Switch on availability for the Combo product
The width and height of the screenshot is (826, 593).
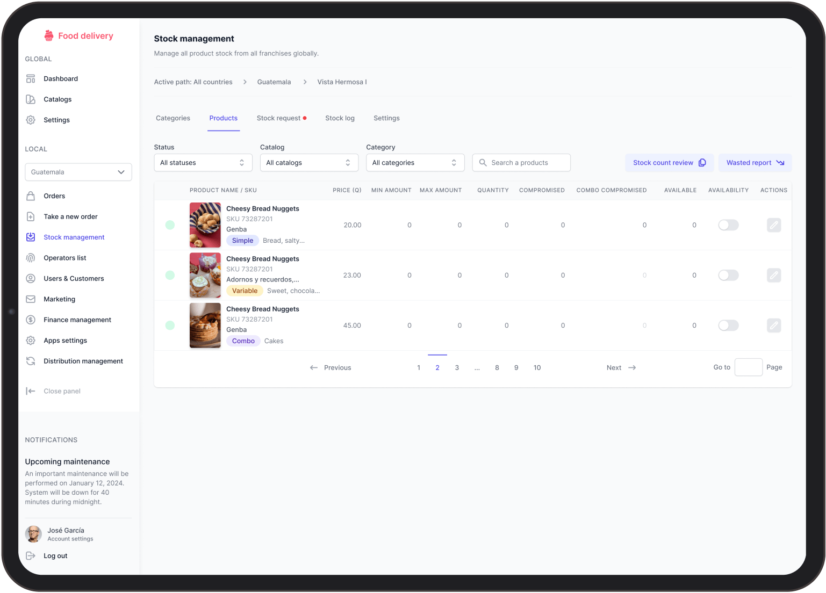[x=728, y=326]
